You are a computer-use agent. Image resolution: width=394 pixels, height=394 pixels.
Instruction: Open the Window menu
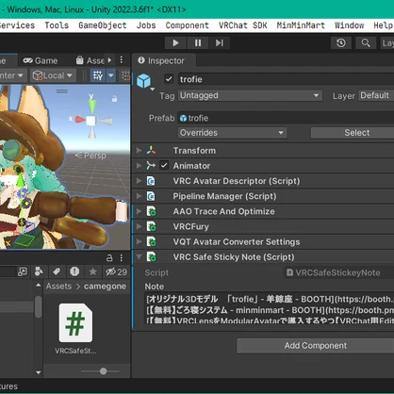click(x=349, y=25)
